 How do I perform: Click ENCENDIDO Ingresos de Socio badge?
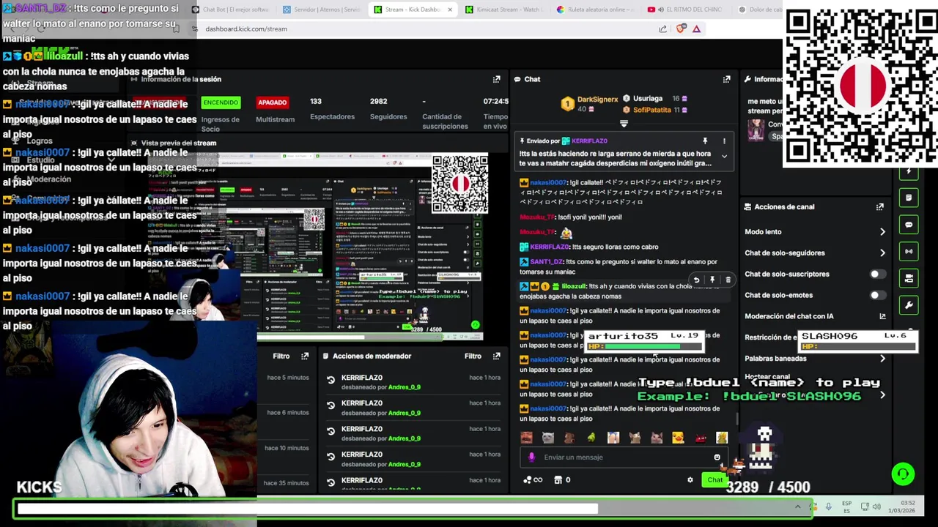coord(221,102)
